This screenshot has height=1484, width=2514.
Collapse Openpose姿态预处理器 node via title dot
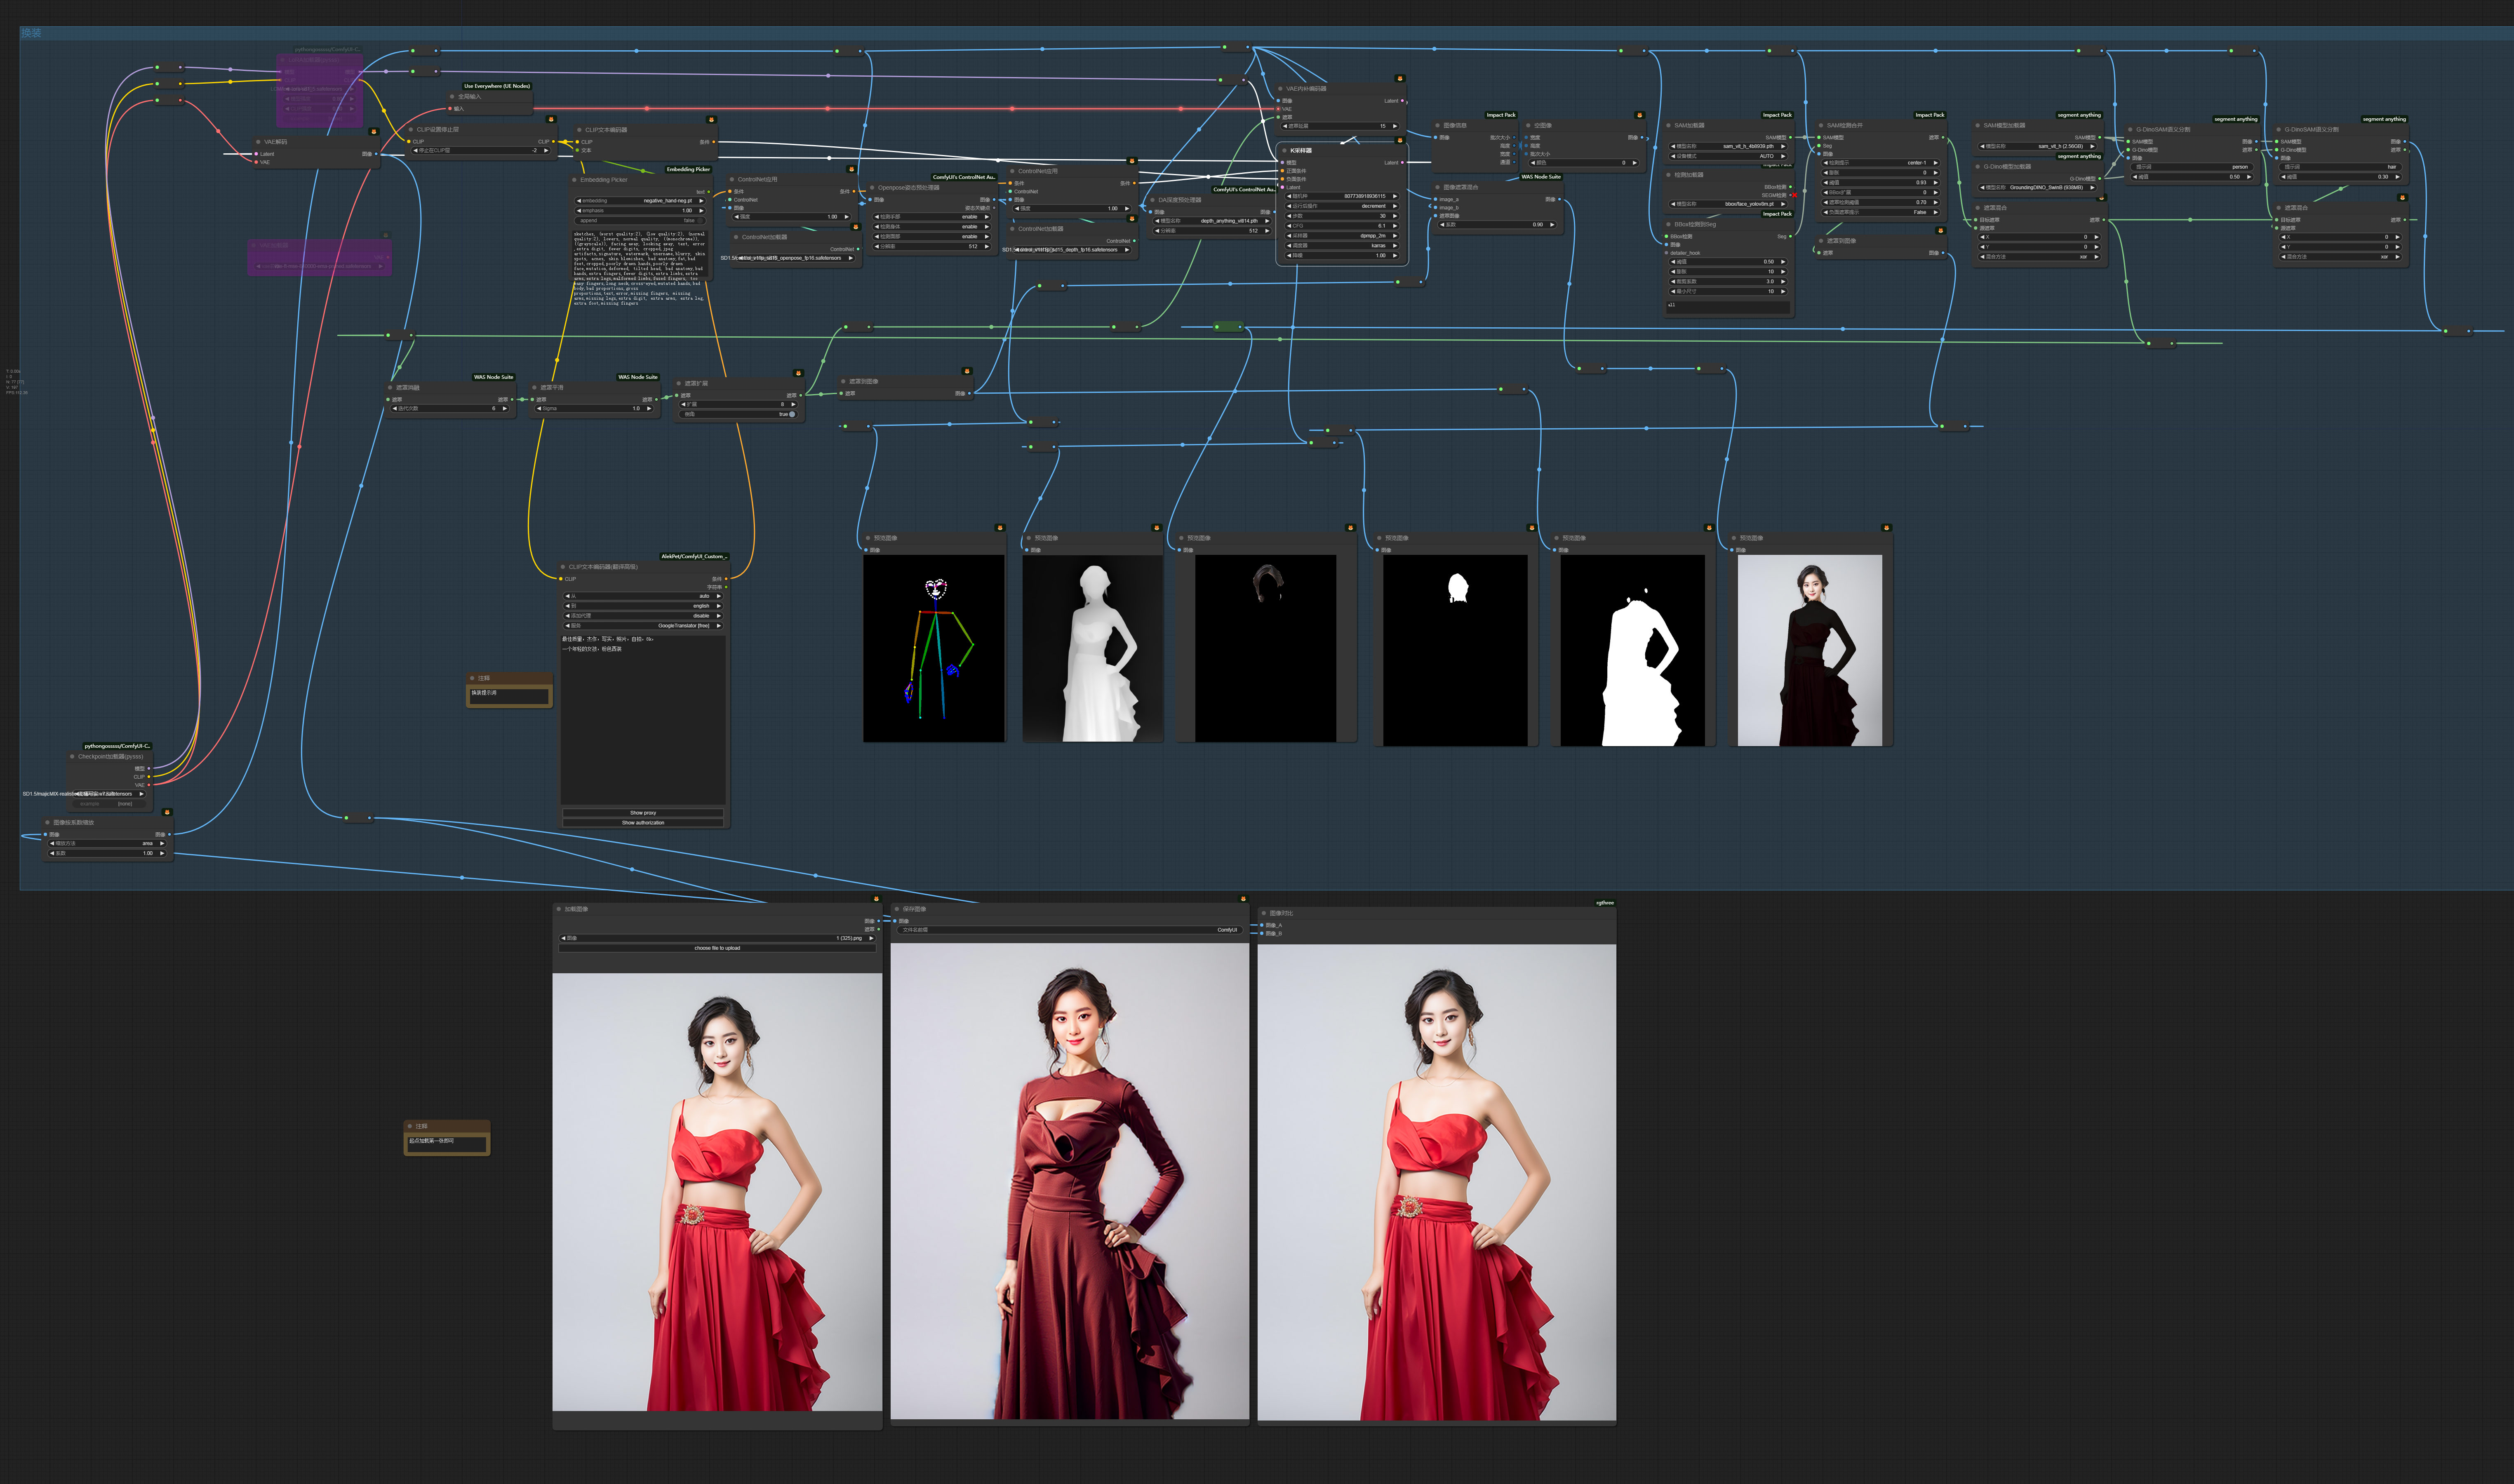tap(872, 187)
